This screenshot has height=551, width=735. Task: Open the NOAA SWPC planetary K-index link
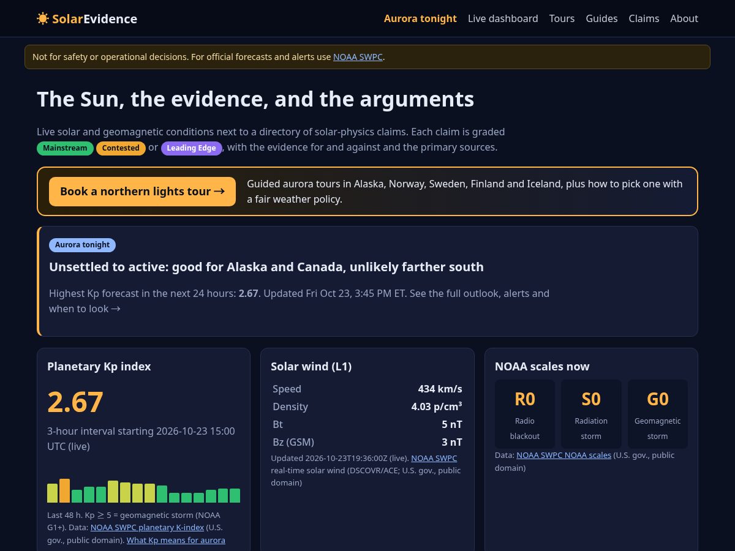147,527
